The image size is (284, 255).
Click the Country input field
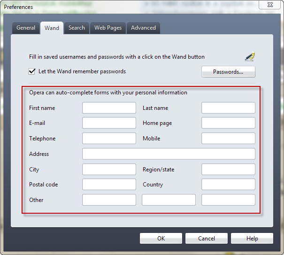point(228,184)
